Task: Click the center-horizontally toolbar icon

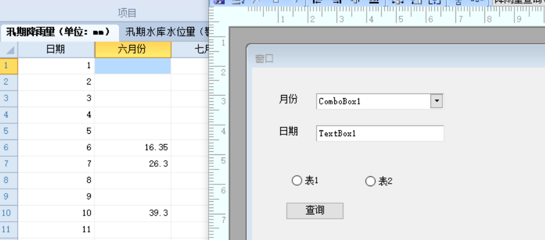Action: click(x=459, y=2)
